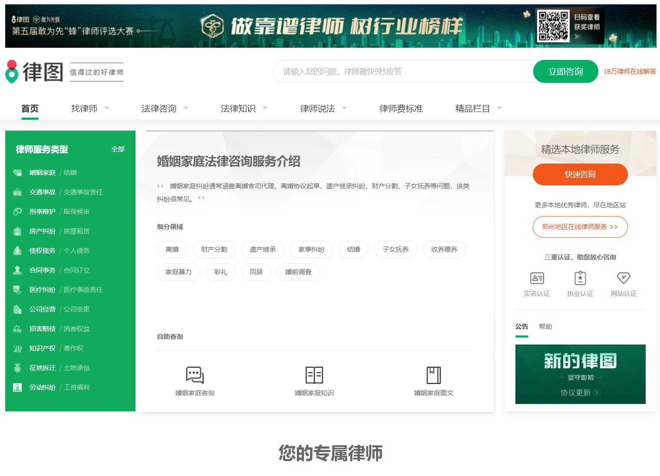The image size is (660, 476).
Task: Expand the 精品栏目 dropdown arrow
Action: click(x=499, y=108)
